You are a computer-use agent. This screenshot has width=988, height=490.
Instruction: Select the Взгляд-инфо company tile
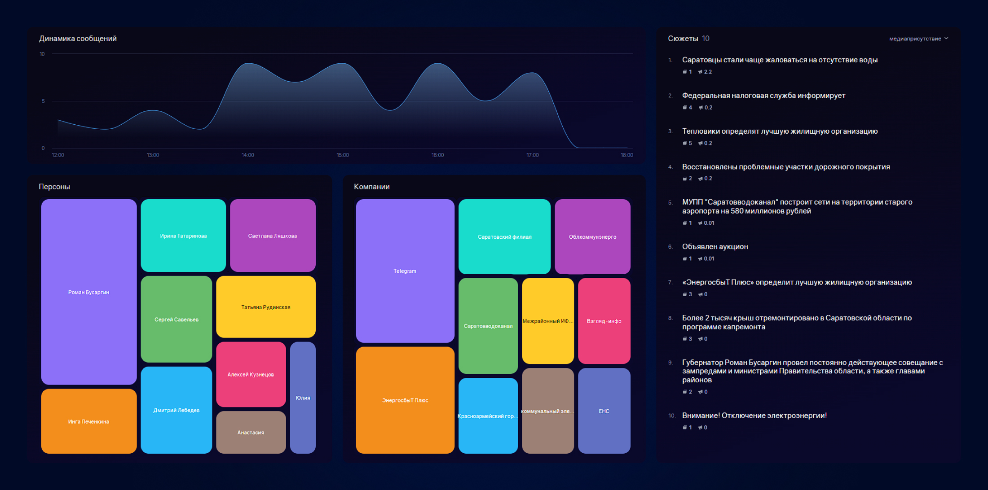pyautogui.click(x=604, y=321)
